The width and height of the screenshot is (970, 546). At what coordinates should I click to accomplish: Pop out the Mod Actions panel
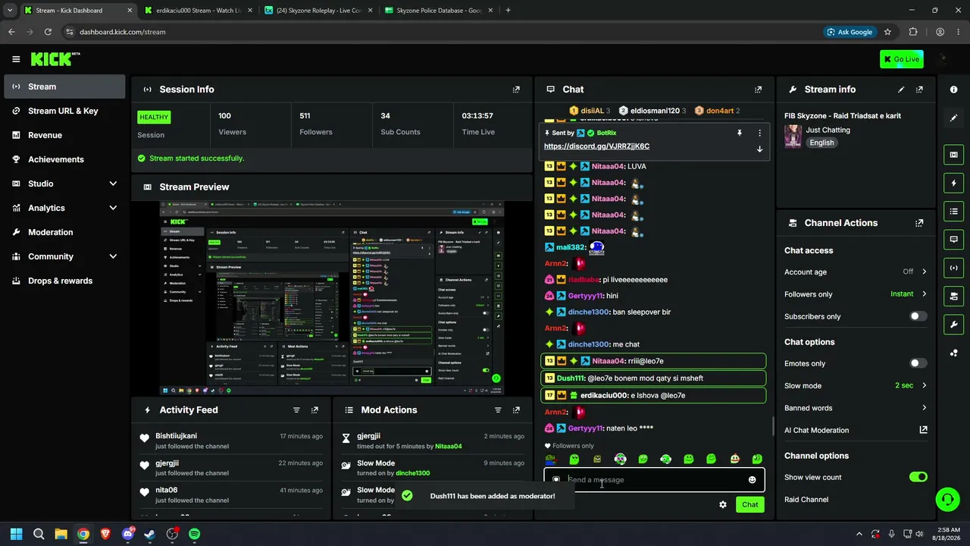pyautogui.click(x=516, y=410)
